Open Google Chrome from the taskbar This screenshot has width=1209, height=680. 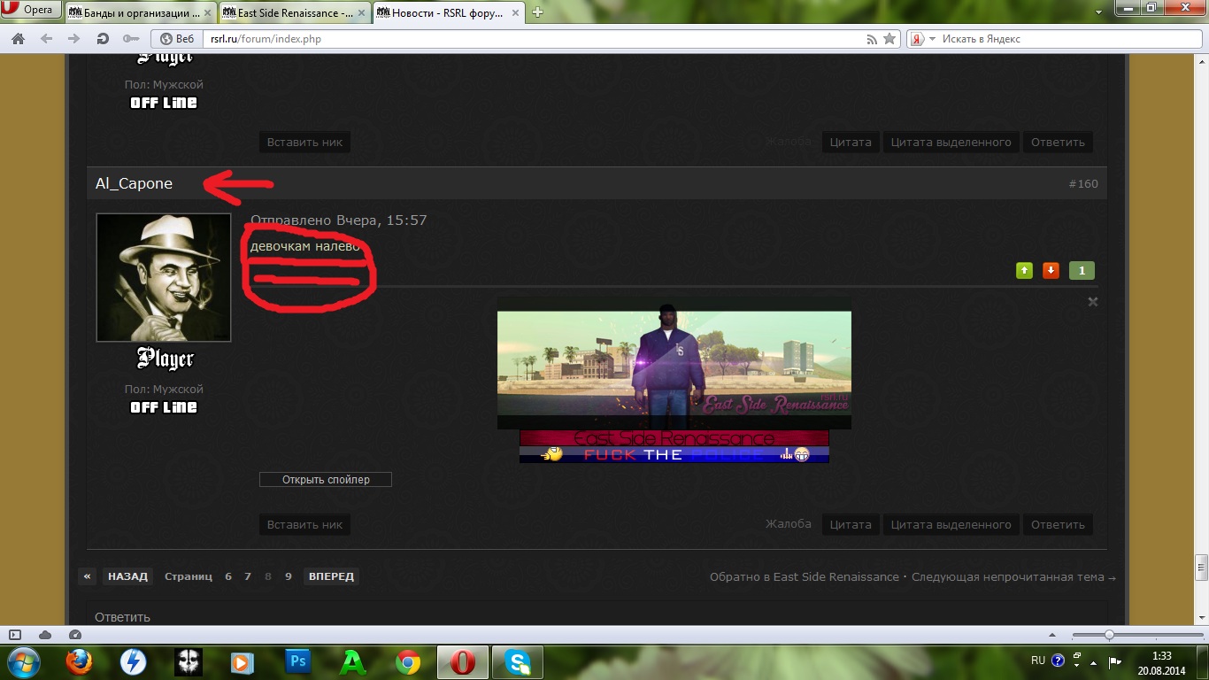click(x=408, y=662)
